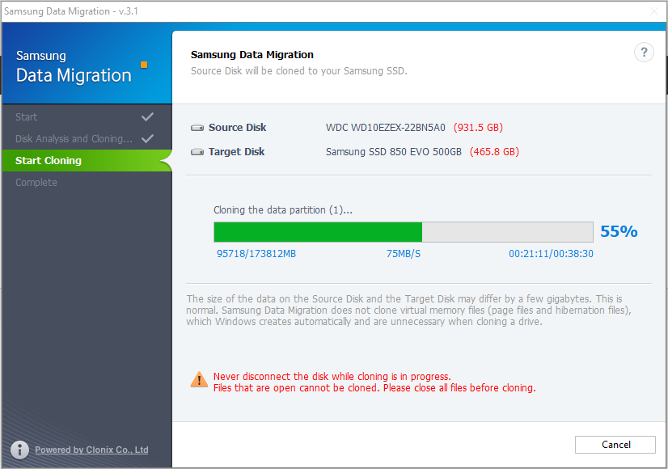Close the Samsung Data Migration window
The height and width of the screenshot is (469, 668).
654,11
